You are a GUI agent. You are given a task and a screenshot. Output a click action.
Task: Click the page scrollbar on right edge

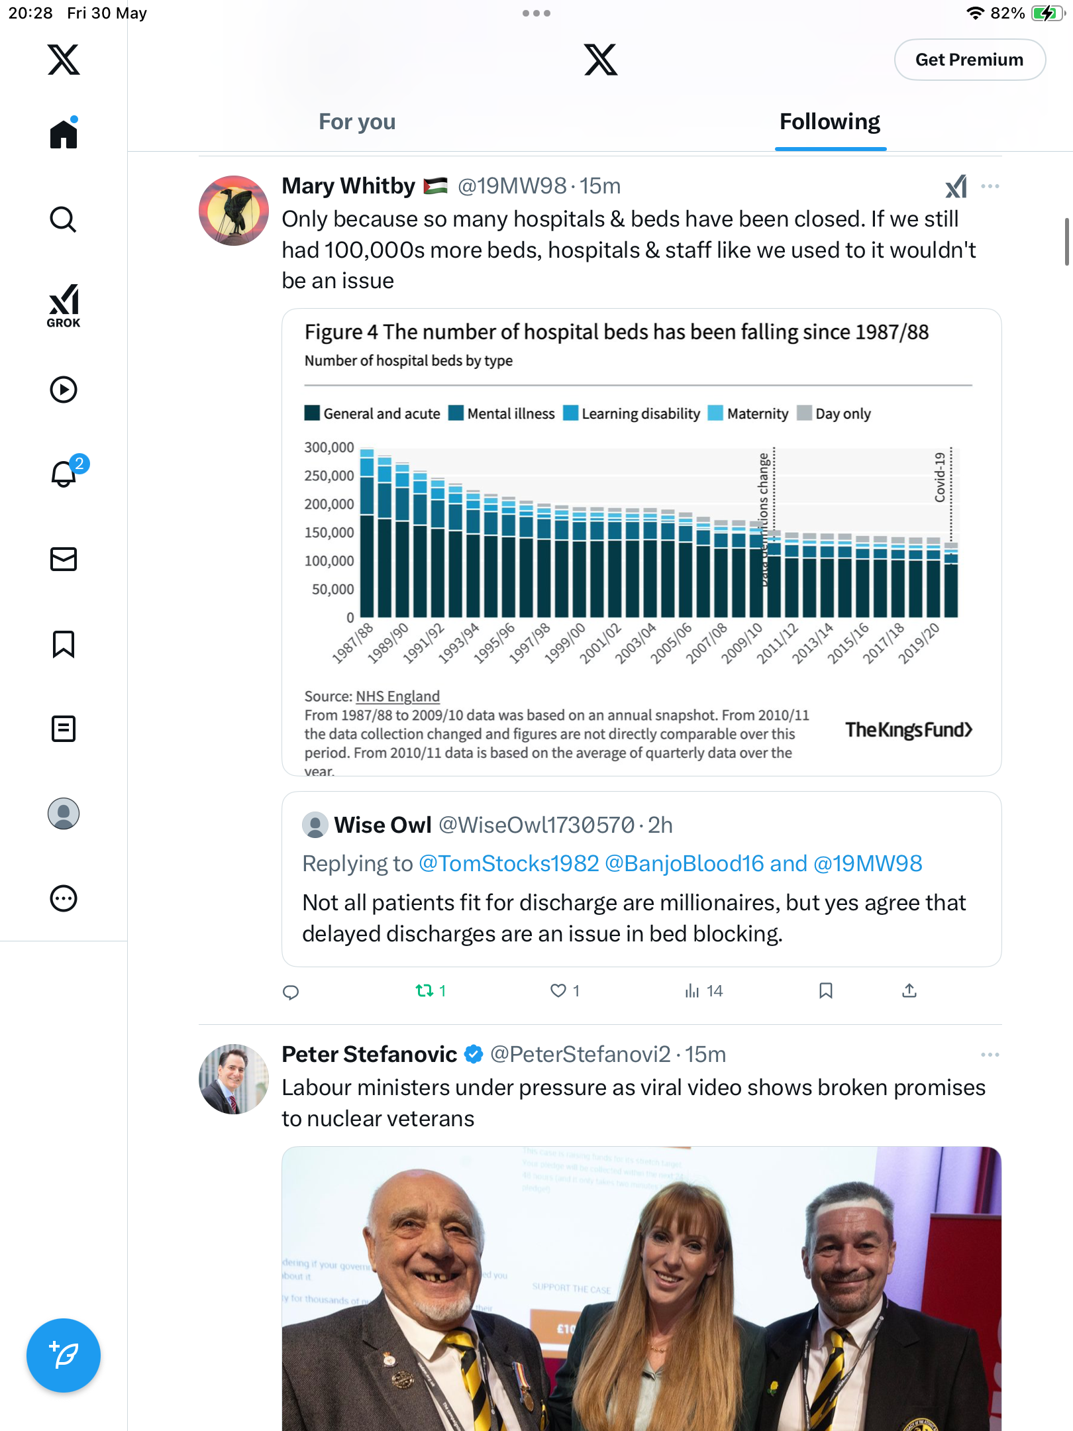coord(1067,241)
